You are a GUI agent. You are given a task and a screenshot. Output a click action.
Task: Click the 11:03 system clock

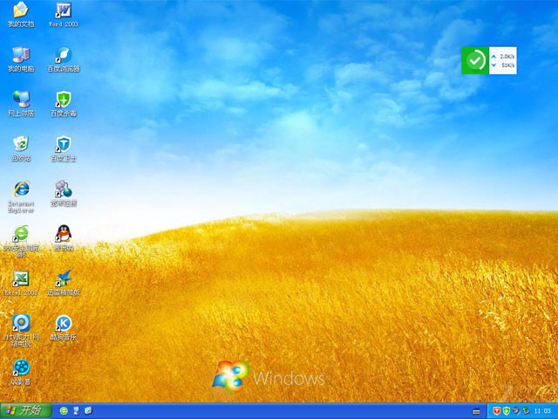pos(542,411)
